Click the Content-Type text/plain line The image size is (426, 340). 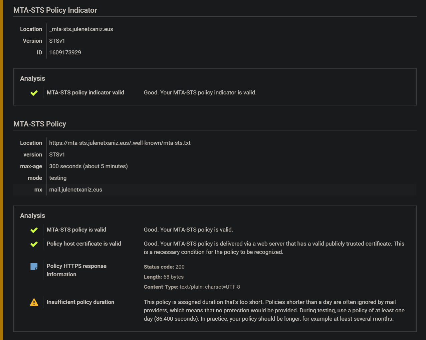point(192,287)
